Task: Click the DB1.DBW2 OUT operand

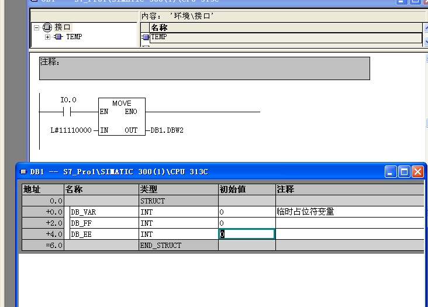Action: (167, 130)
